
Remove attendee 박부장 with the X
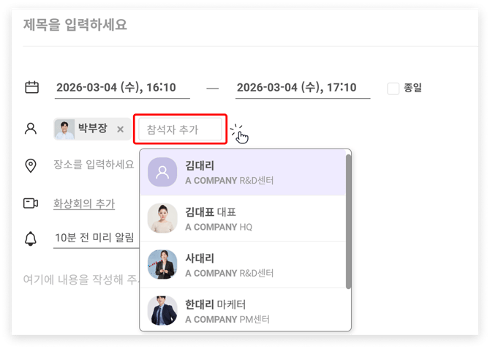[121, 130]
